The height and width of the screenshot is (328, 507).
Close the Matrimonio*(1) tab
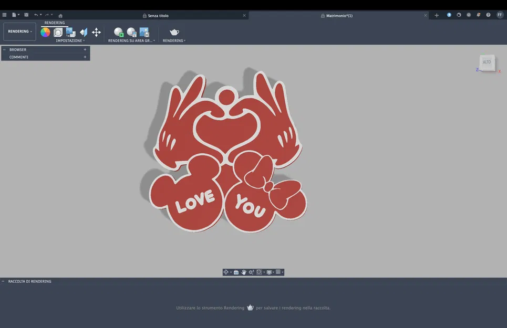tap(425, 16)
